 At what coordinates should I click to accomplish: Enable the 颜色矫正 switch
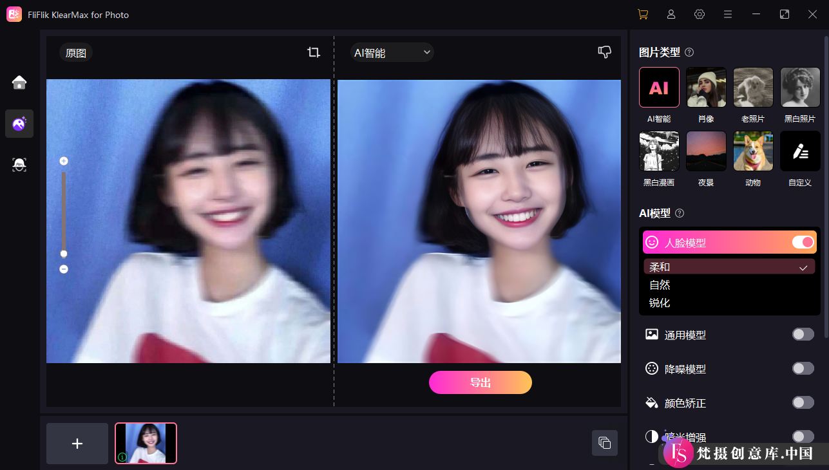pyautogui.click(x=803, y=402)
